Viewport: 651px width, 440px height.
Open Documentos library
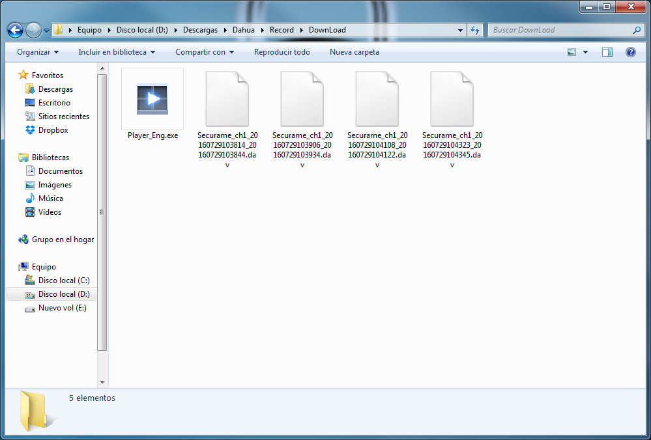pos(61,171)
